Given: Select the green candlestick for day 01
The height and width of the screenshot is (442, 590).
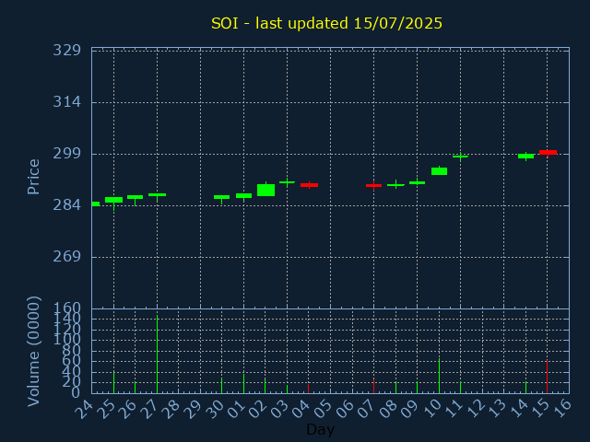Looking at the screenshot, I should click(243, 196).
